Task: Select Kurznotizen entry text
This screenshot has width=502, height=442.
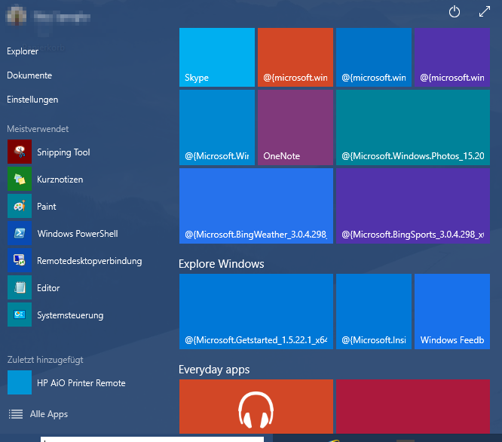Action: pos(60,180)
